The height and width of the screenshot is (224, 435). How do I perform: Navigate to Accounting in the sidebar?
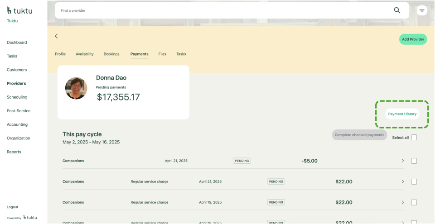pyautogui.click(x=17, y=124)
